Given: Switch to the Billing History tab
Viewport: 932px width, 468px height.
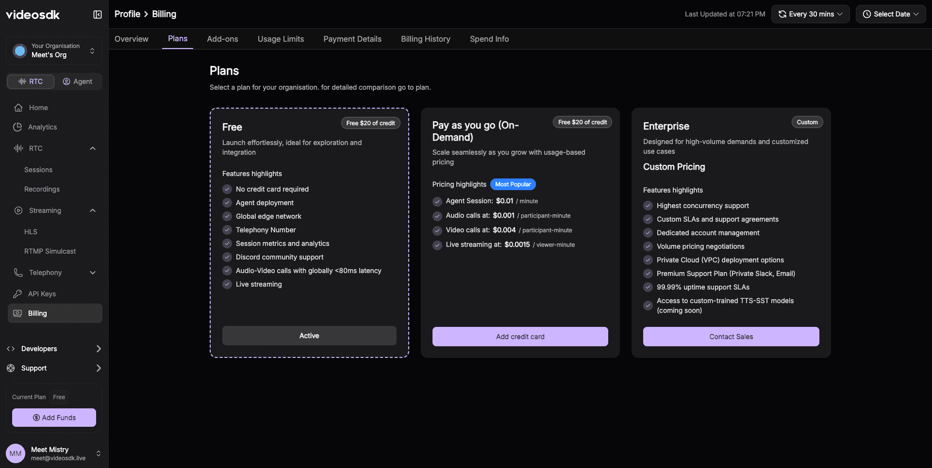Looking at the screenshot, I should click(425, 39).
